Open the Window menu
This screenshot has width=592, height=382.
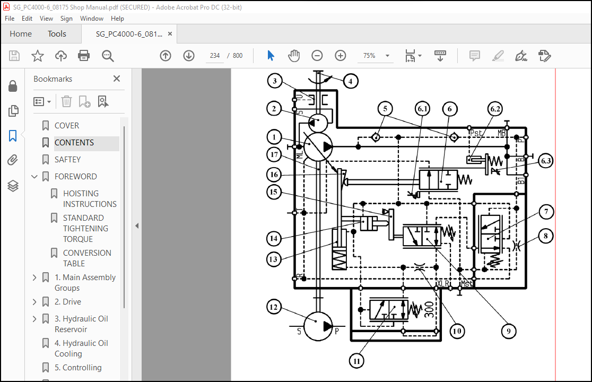coord(91,19)
